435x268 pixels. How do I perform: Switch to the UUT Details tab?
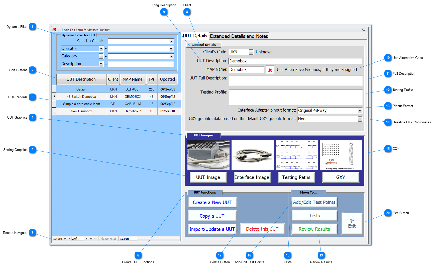point(195,36)
